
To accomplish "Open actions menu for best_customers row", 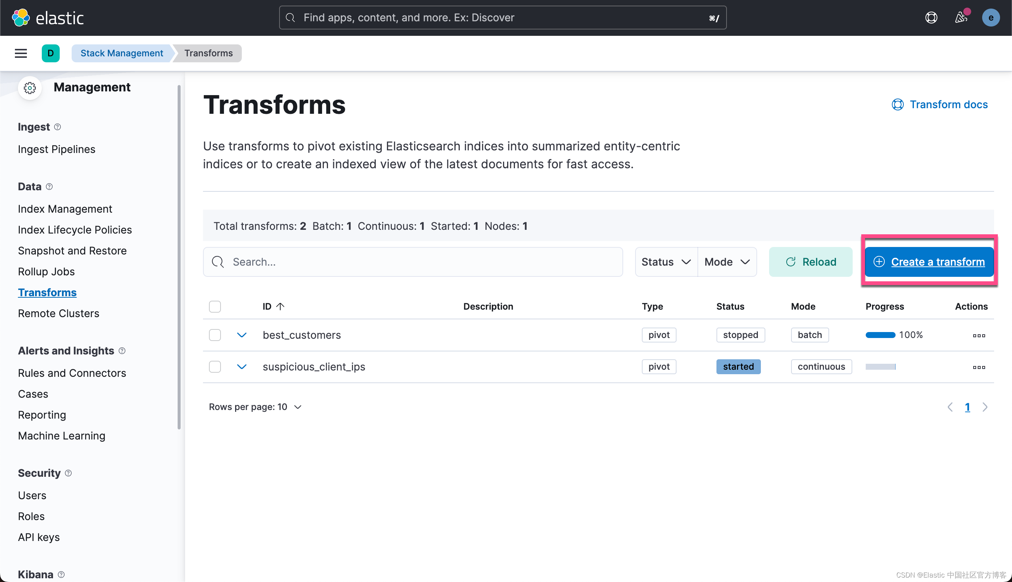I will click(x=978, y=335).
